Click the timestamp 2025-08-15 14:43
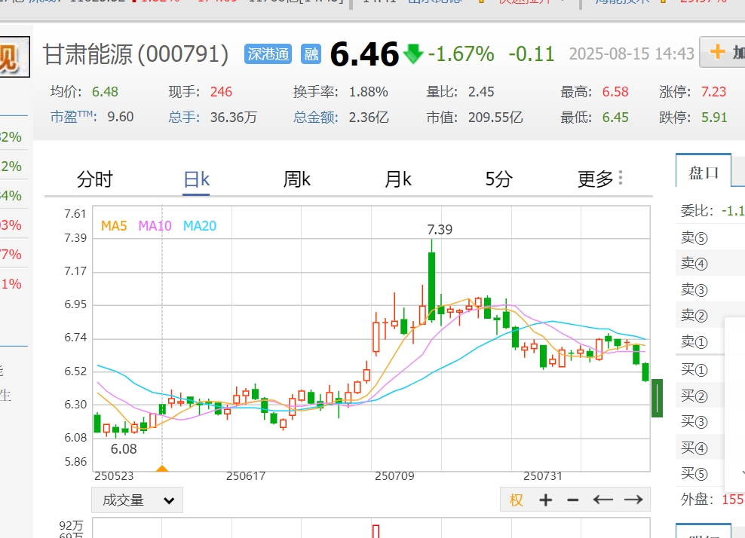 [631, 53]
